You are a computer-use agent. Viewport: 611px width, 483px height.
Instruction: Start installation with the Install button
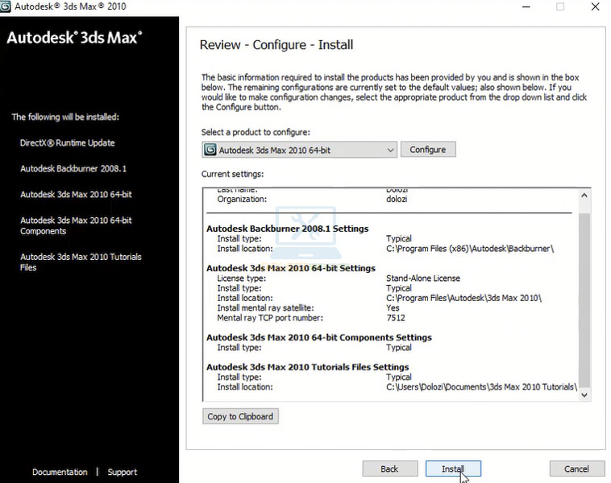pyautogui.click(x=453, y=469)
